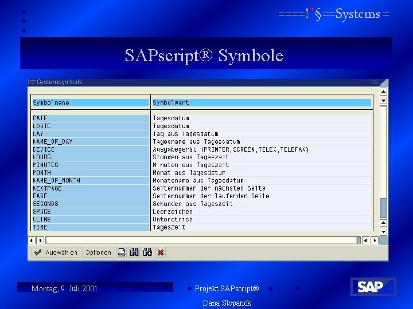
Task: Click the slide title 'SAPscript® Symbole'
Action: (204, 56)
